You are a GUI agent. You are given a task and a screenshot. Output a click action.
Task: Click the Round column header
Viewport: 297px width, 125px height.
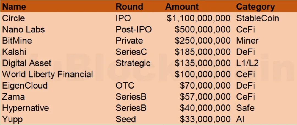[x=129, y=7]
